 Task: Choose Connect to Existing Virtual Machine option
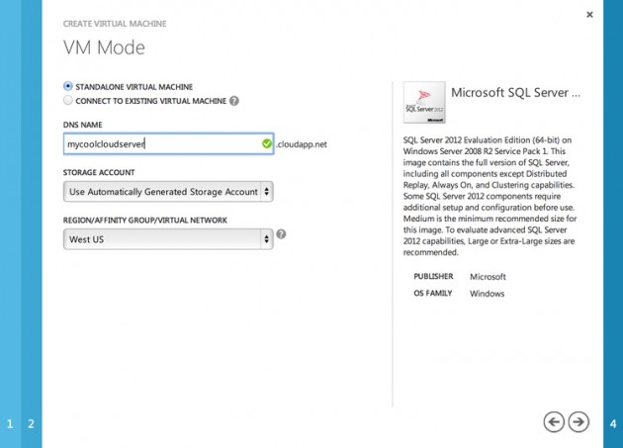pos(68,101)
